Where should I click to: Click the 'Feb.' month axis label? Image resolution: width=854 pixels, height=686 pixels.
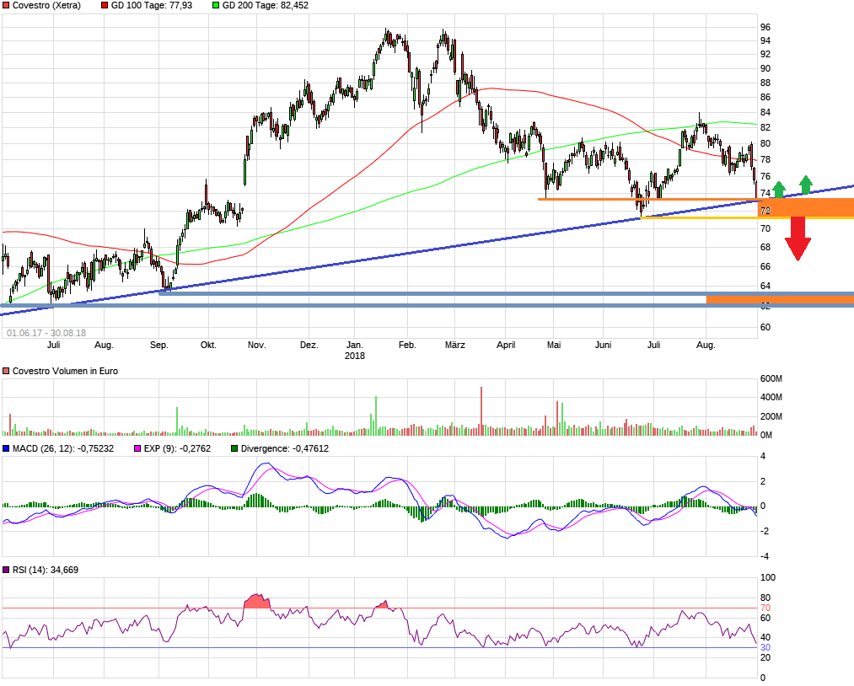point(407,346)
